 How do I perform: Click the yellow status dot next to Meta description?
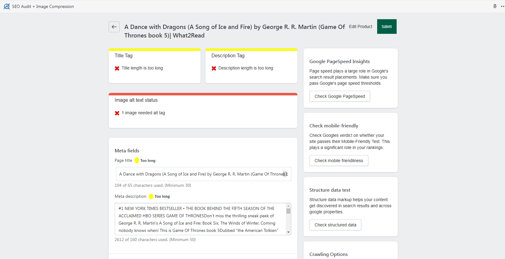click(151, 196)
